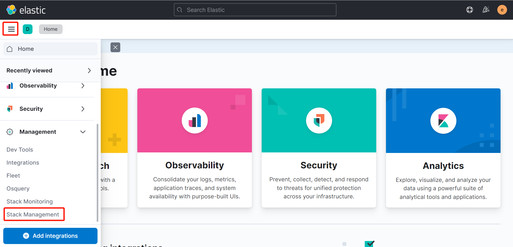This screenshot has height=247, width=513.
Task: Click the Management section label
Action: pyautogui.click(x=38, y=132)
